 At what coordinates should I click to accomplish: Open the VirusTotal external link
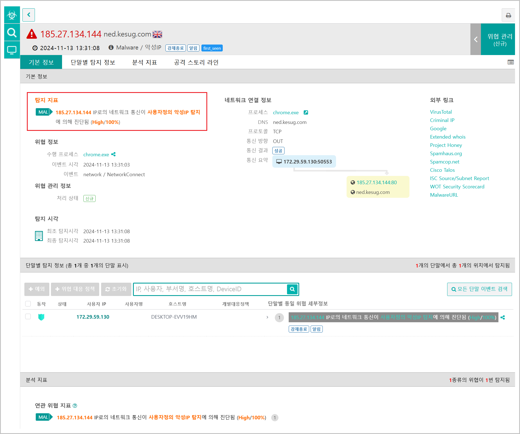pos(441,112)
